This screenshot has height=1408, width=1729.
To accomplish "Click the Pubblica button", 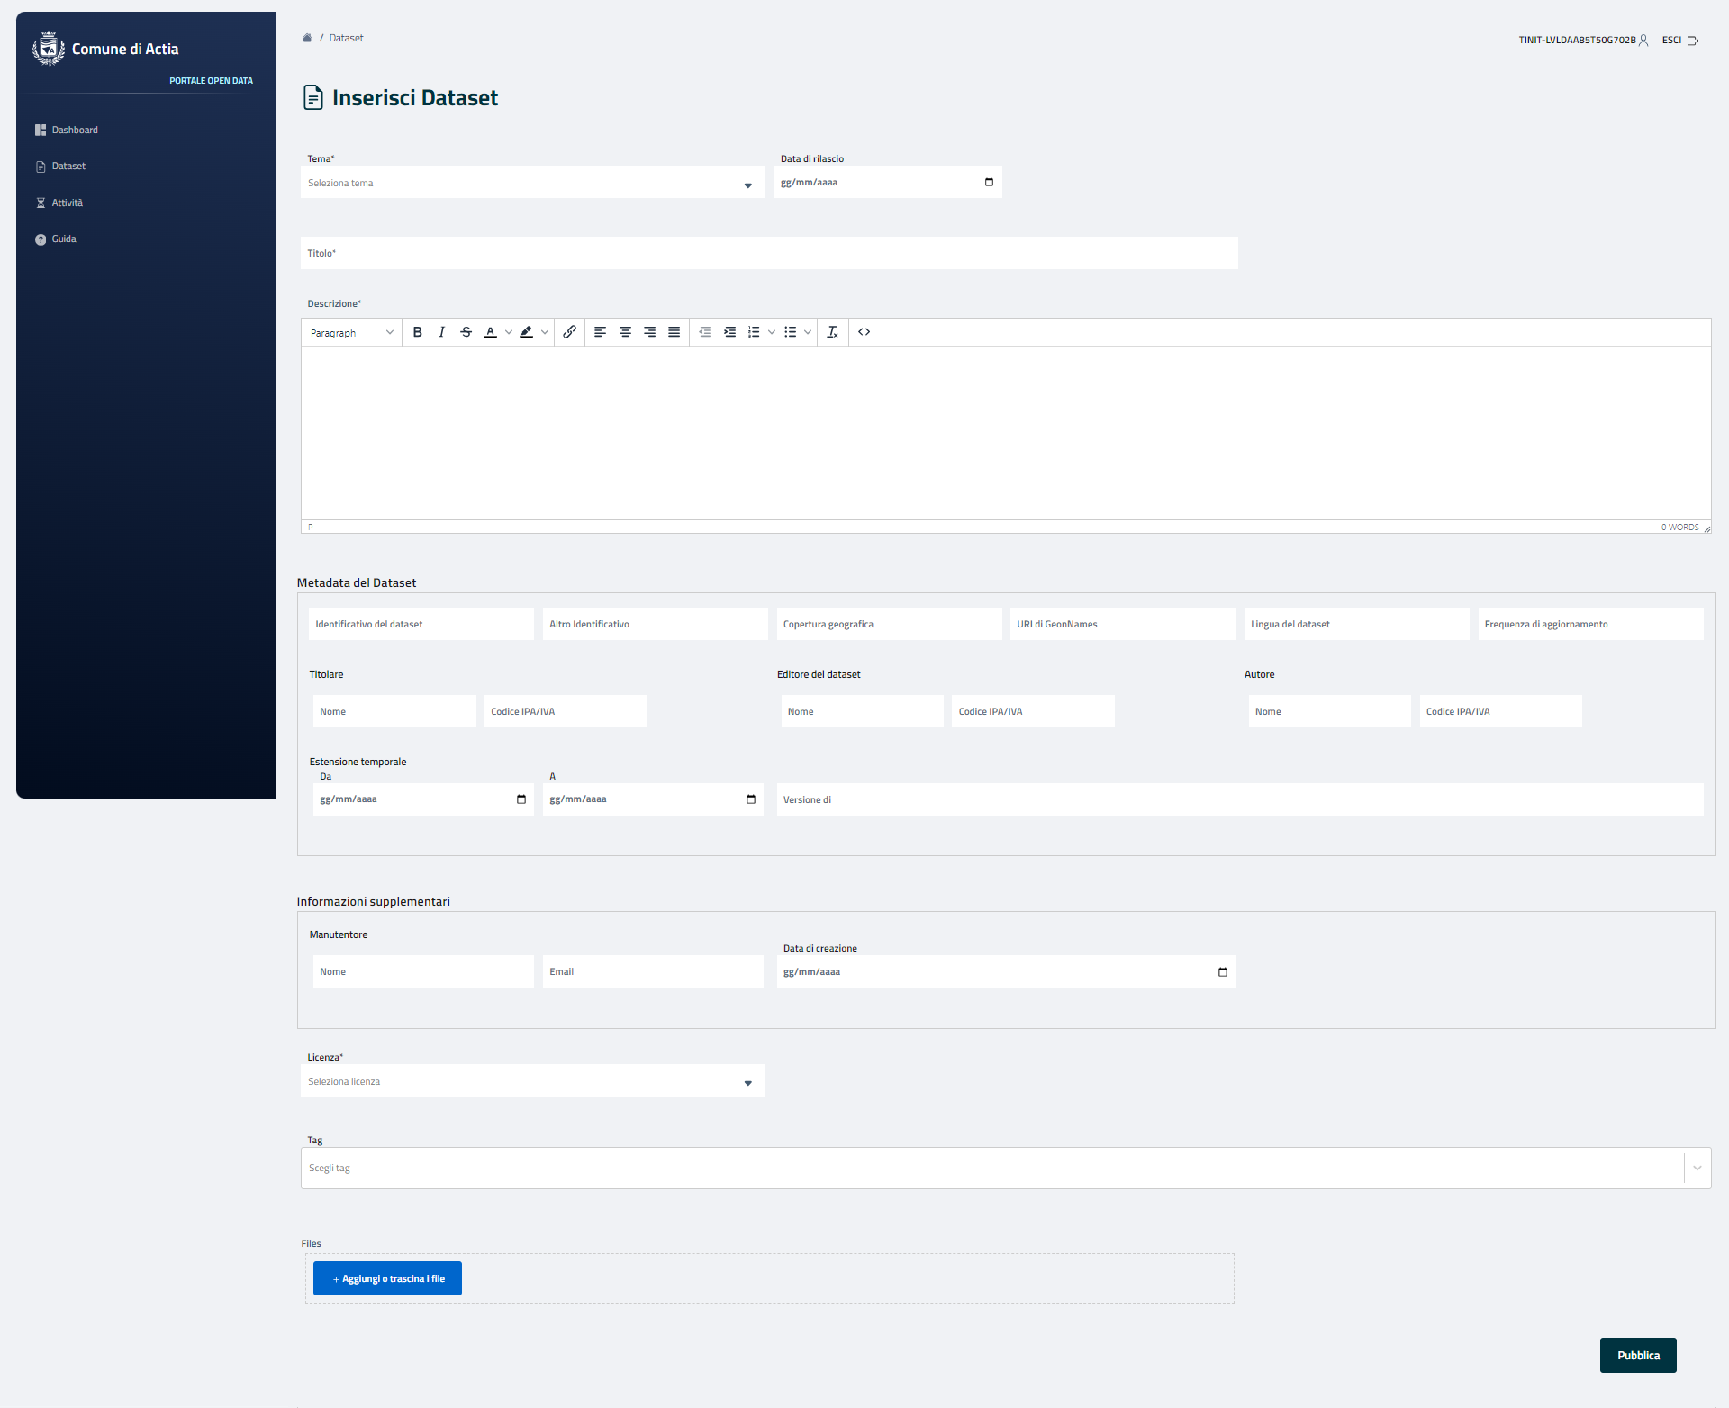I will pyautogui.click(x=1637, y=1356).
